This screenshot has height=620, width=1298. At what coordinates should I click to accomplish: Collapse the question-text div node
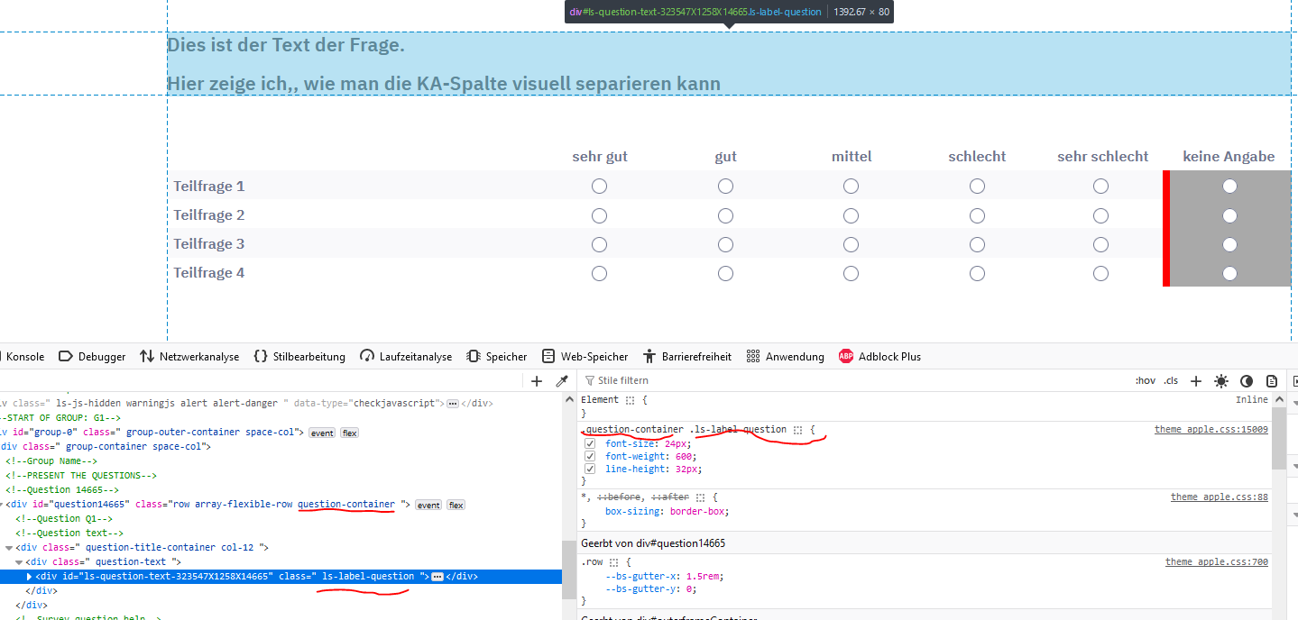click(x=19, y=562)
